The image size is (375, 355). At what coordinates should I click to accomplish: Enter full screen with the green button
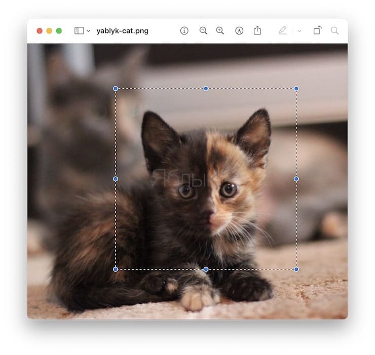pyautogui.click(x=59, y=31)
